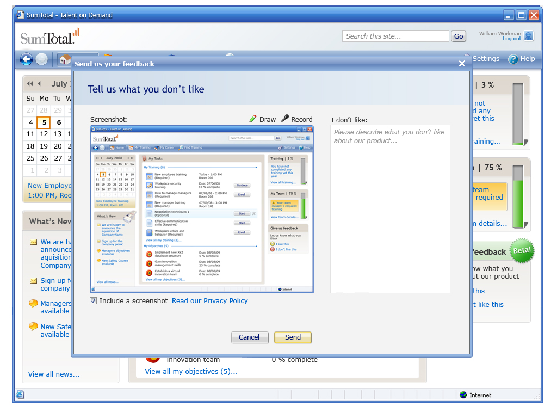Click the screenshot preview thumbnail
The height and width of the screenshot is (418, 557).
[202, 210]
